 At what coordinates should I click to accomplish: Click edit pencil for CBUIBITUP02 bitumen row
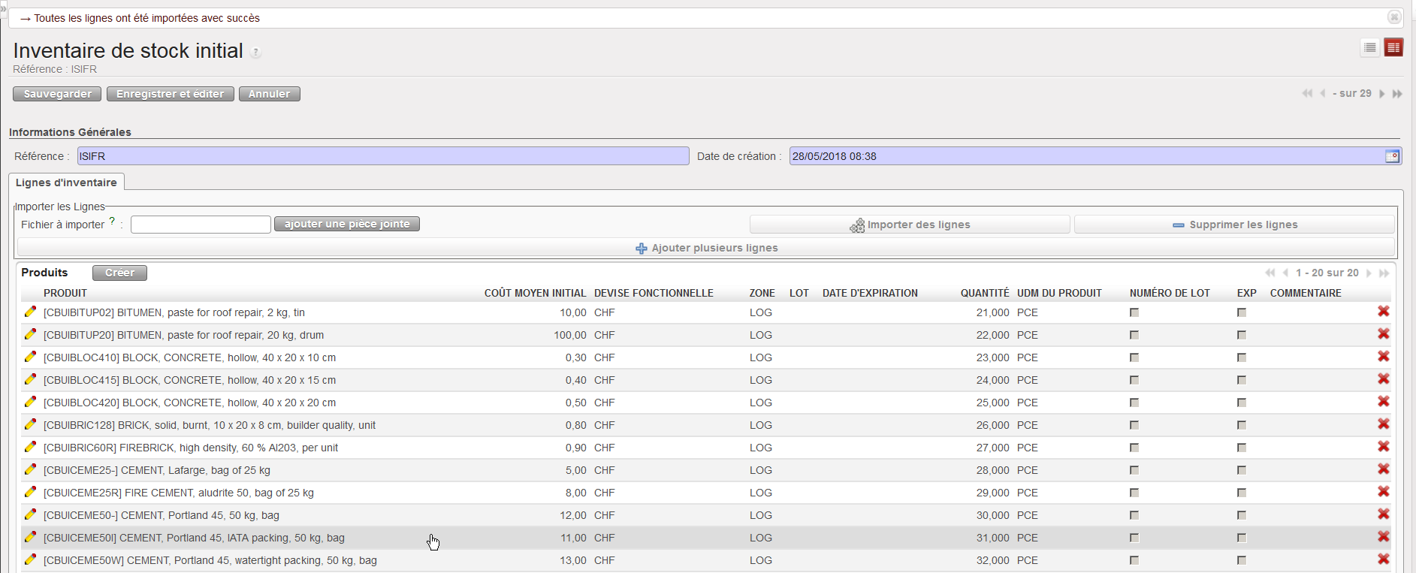[x=30, y=312]
